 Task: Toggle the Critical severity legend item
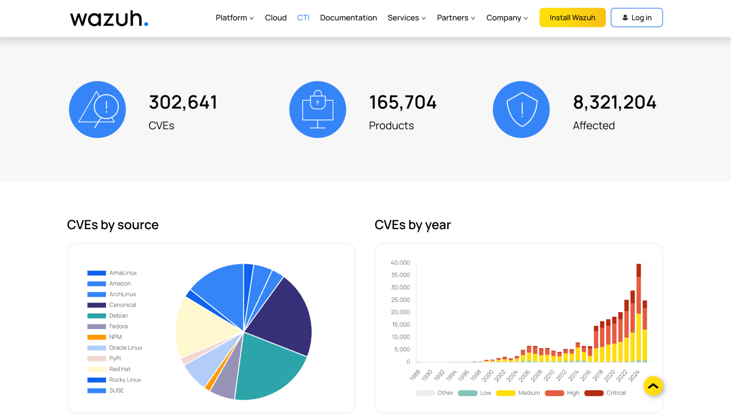605,393
